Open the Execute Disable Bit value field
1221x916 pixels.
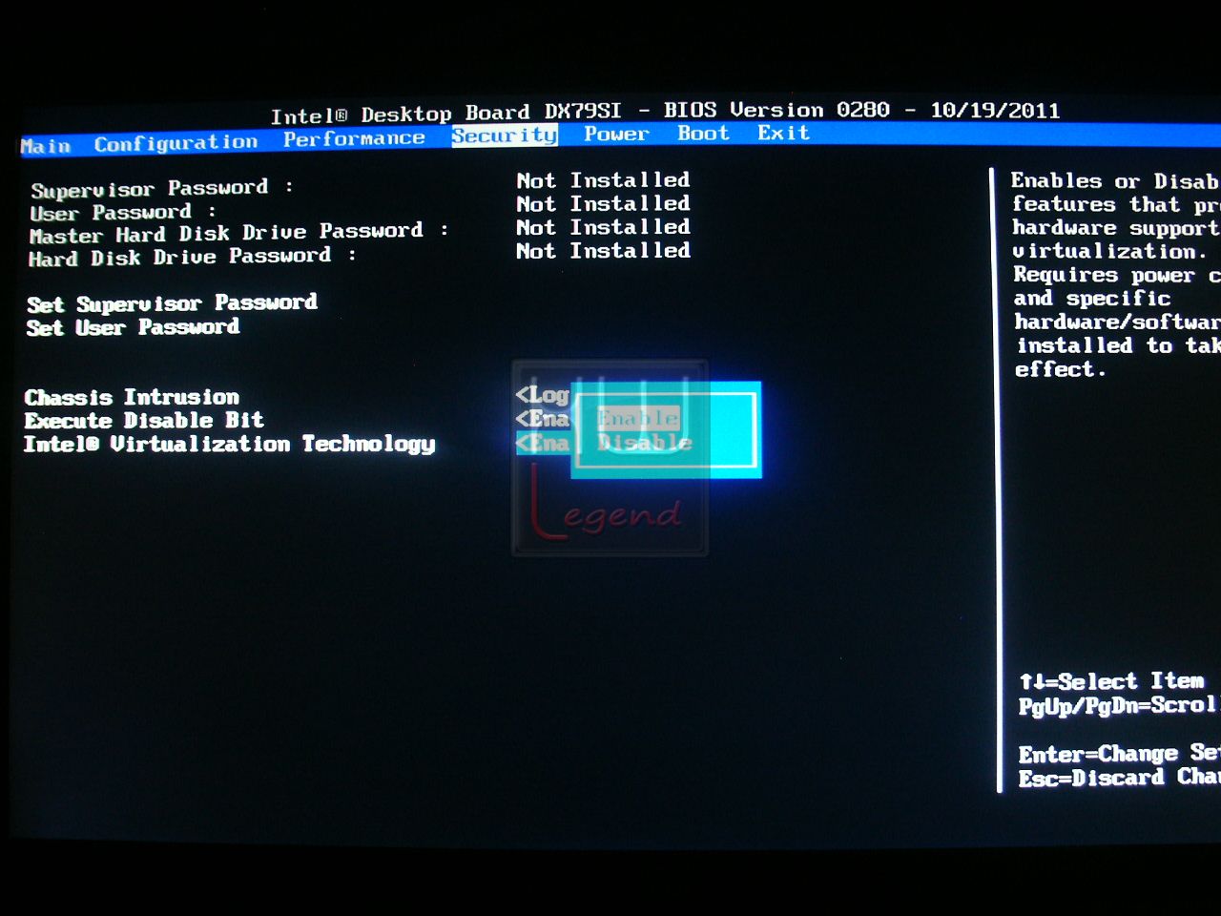click(542, 419)
